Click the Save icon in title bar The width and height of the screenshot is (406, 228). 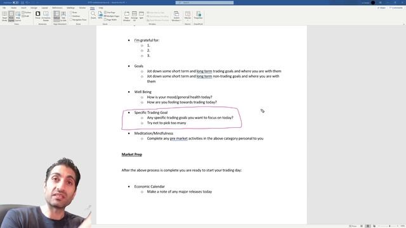pyautogui.click(x=23, y=3)
